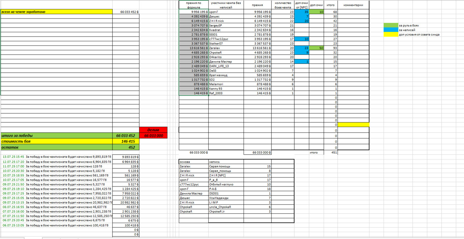Select the 'участники чемпа без неписей' header
The width and height of the screenshot is (464, 239).
226,5
